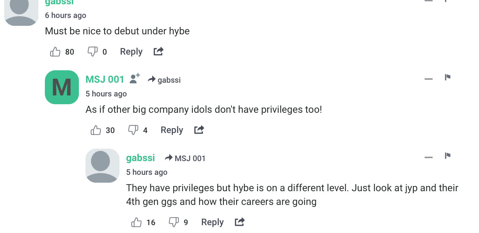Share the comment with 80 likes
The height and width of the screenshot is (233, 479).
(x=158, y=51)
